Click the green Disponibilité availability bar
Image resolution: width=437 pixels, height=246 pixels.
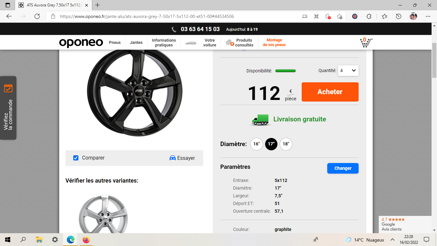point(285,71)
